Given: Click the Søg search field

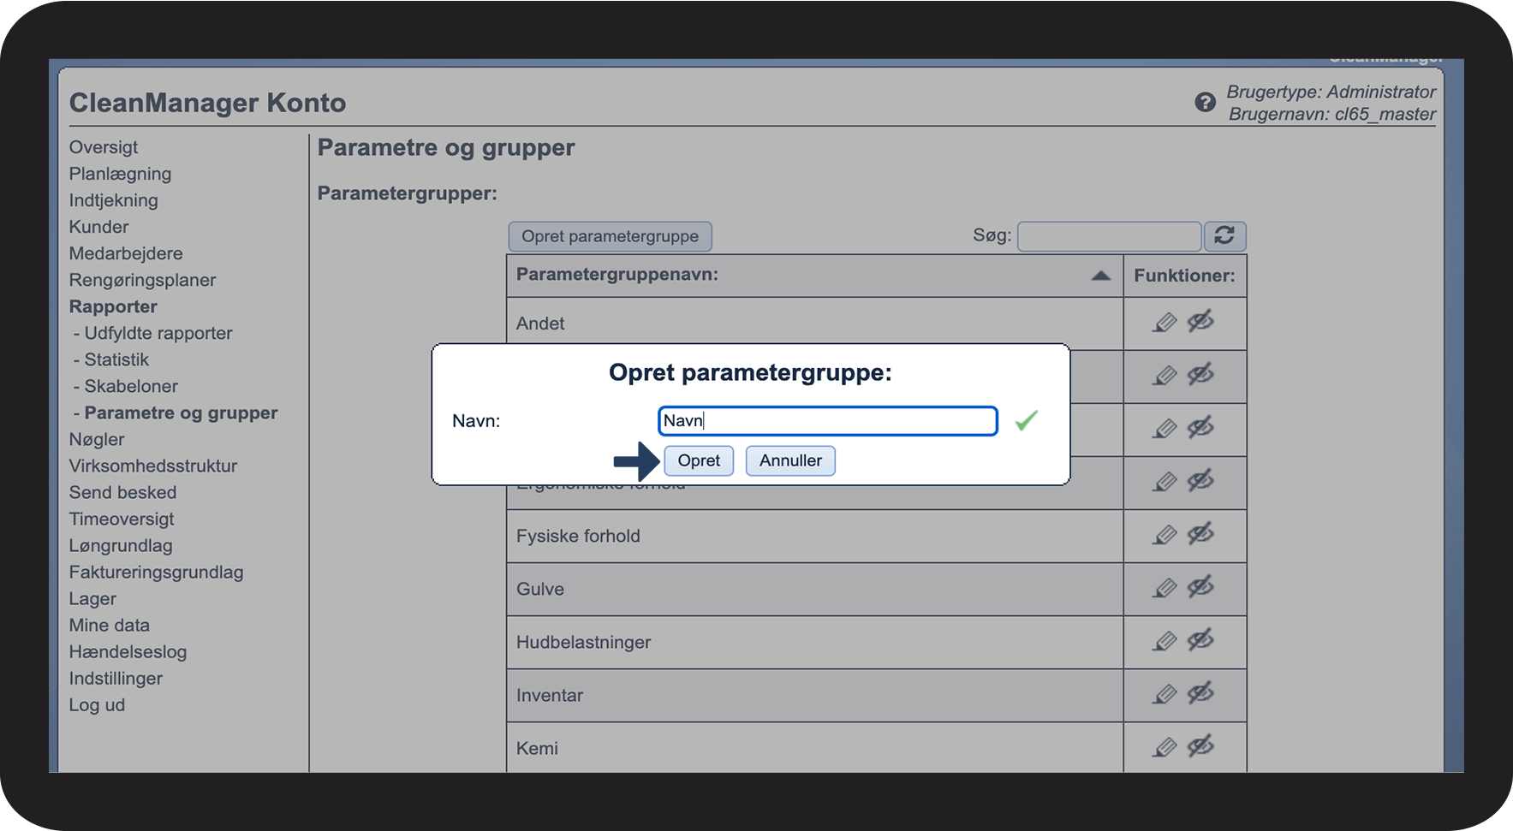Looking at the screenshot, I should click(x=1108, y=236).
